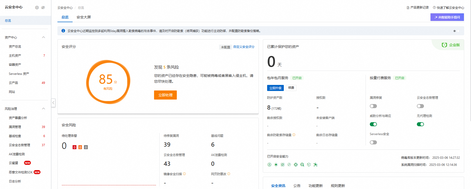Screen dimensions: 471x189
Task: Select the 总览 tab at the top
Action: coord(65,17)
